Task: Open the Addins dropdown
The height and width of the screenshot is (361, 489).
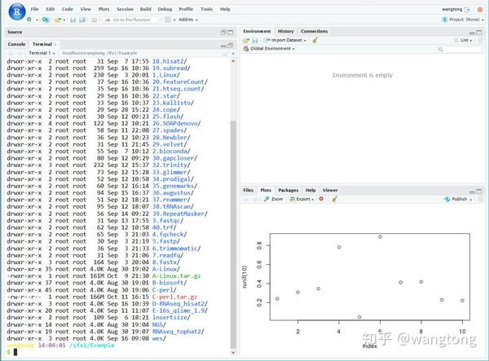Action: point(188,20)
